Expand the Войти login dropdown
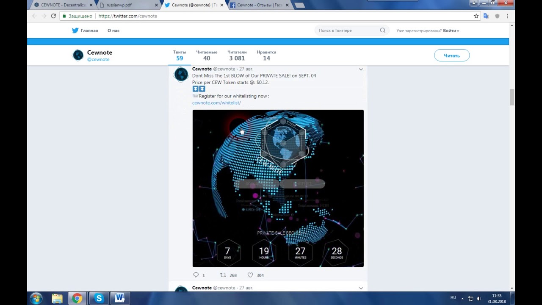Screen dimensions: 542x305 tap(451, 30)
